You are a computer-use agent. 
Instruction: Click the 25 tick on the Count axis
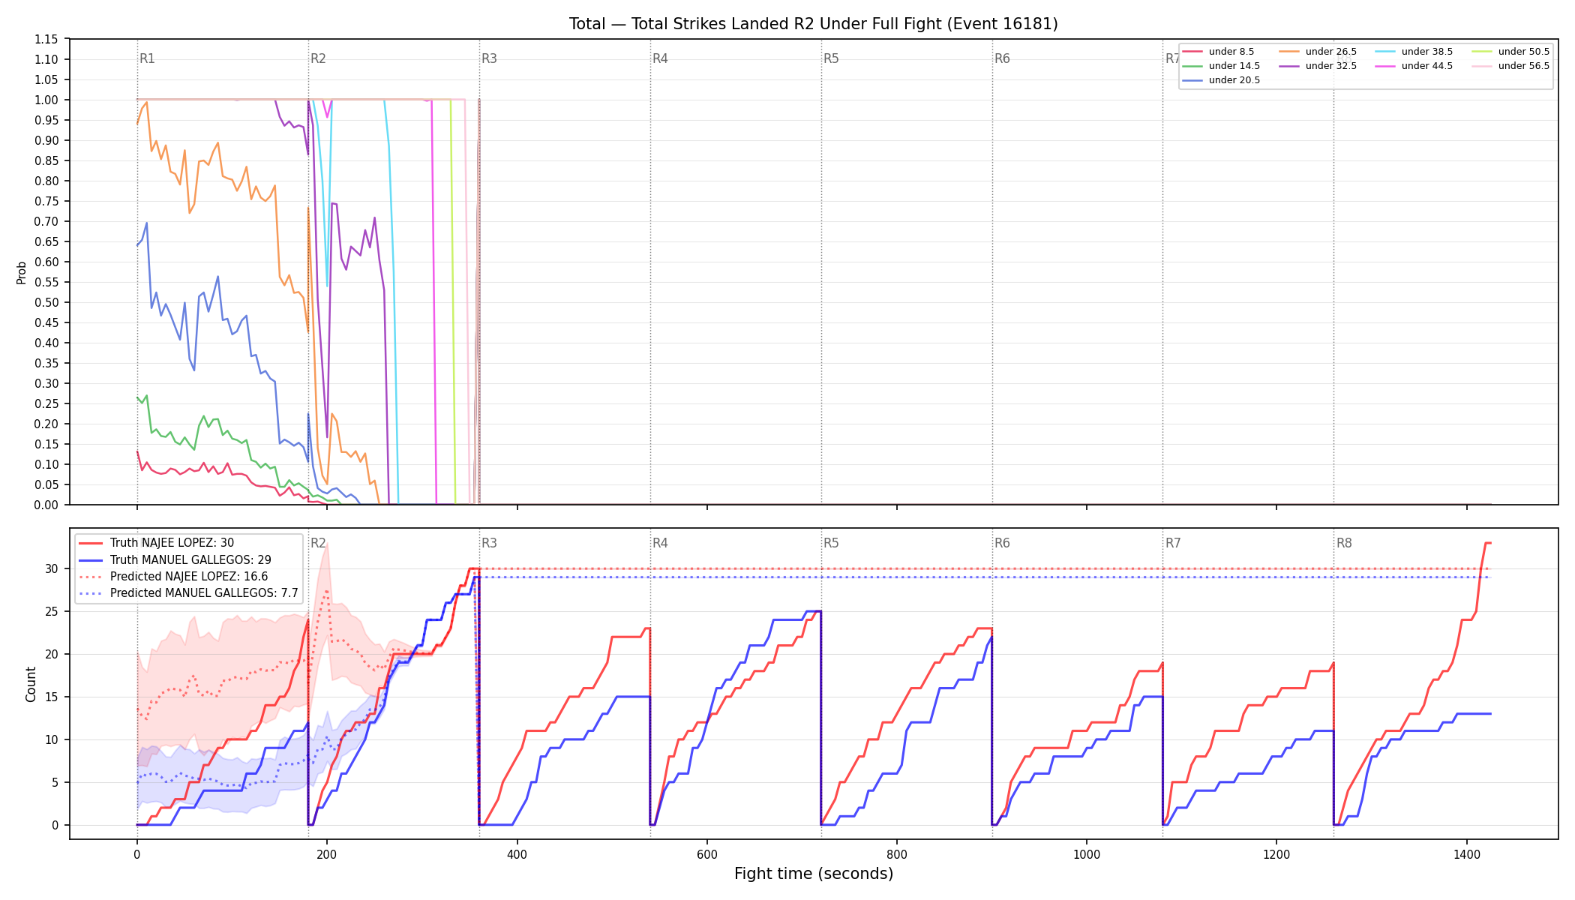[52, 611]
